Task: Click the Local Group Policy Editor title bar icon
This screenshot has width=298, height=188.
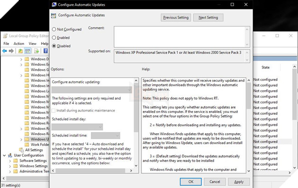Action: [x=5, y=36]
